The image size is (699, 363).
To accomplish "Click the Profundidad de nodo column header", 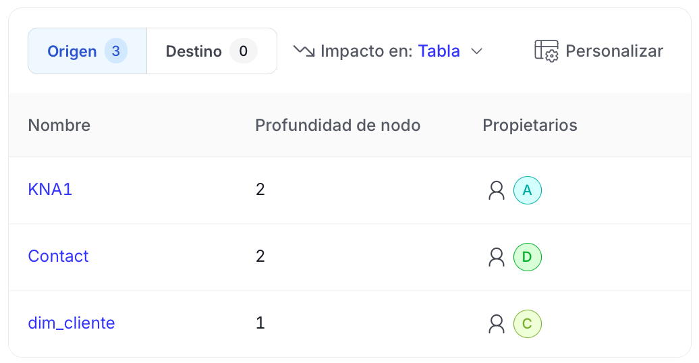I will click(x=337, y=125).
